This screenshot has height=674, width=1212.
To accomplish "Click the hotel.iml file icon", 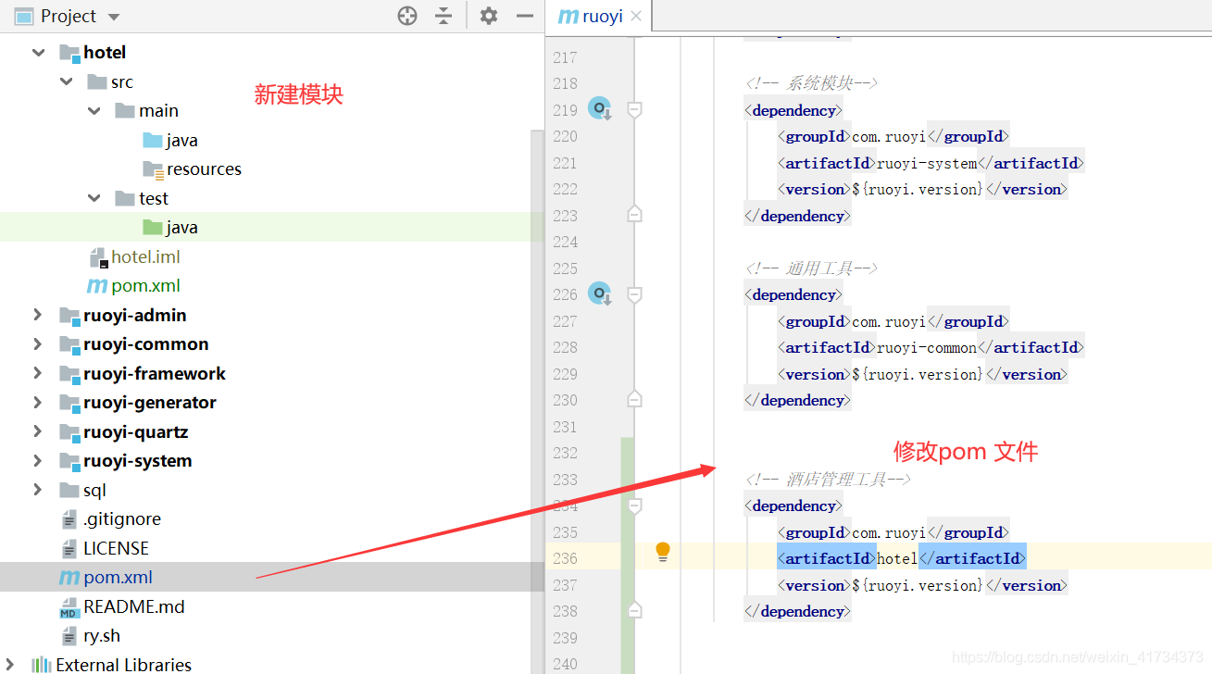I will pyautogui.click(x=97, y=257).
